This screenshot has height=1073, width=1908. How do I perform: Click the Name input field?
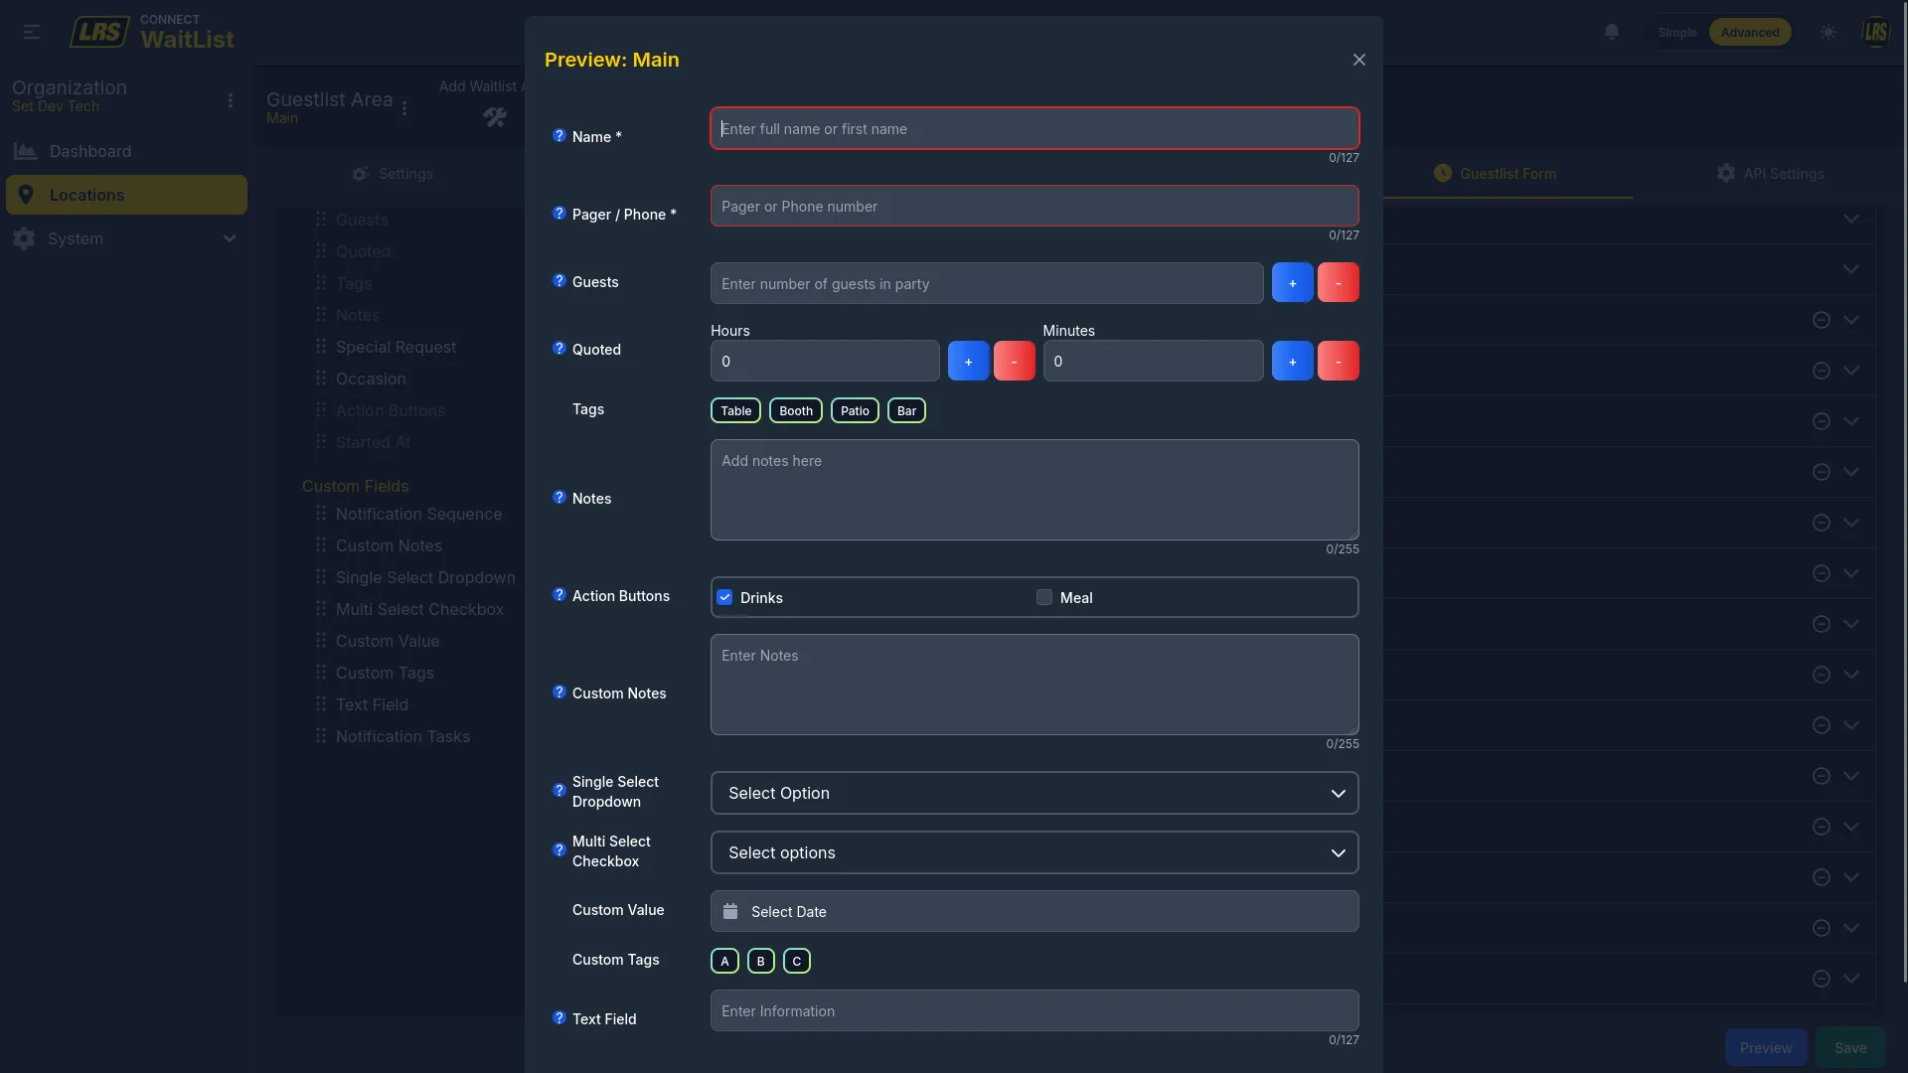[1034, 128]
